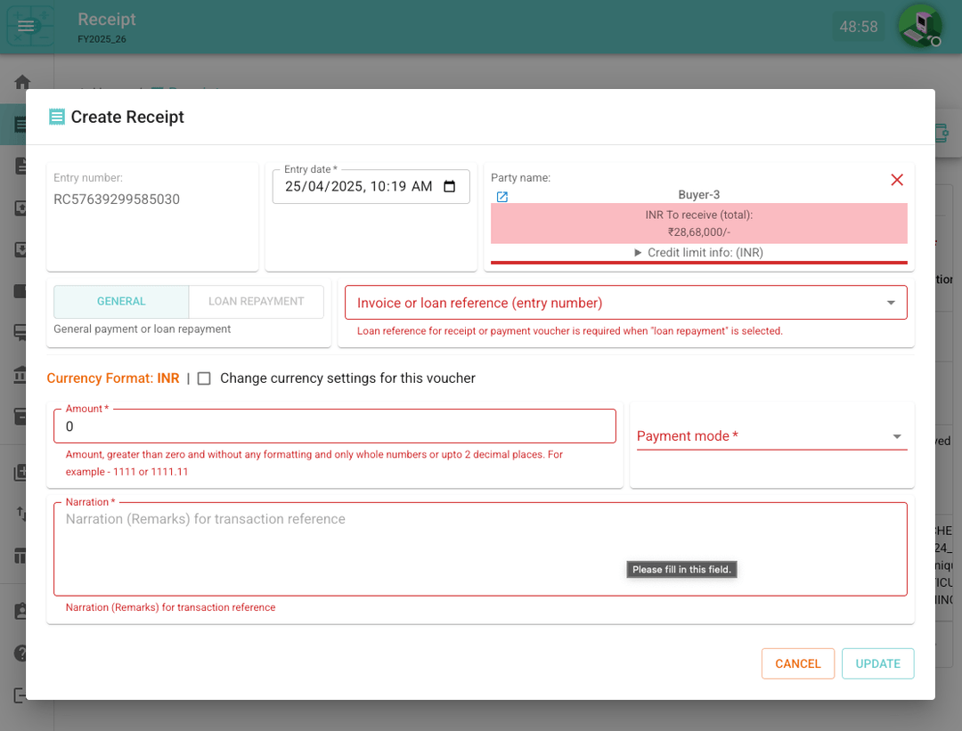
Task: Open Buyer-3 party details external link icon
Action: coord(502,197)
